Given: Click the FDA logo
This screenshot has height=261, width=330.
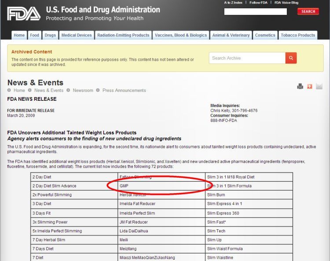Looking at the screenshot, I should [24, 14].
